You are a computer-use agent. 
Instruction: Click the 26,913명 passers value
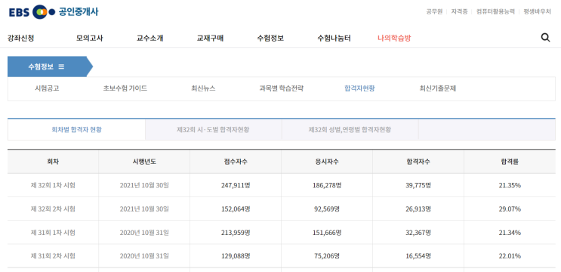point(418,209)
